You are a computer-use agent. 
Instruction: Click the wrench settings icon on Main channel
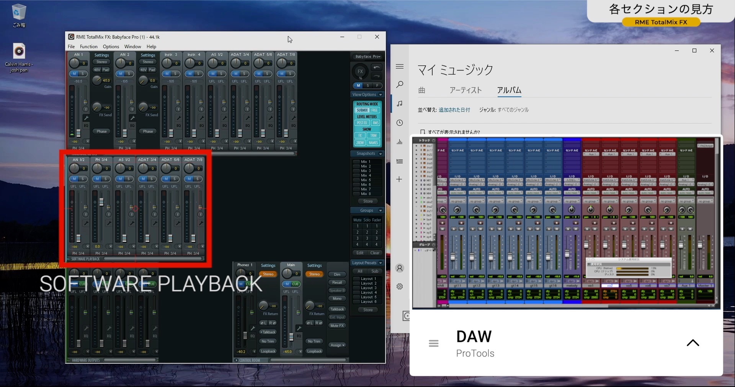click(x=299, y=327)
